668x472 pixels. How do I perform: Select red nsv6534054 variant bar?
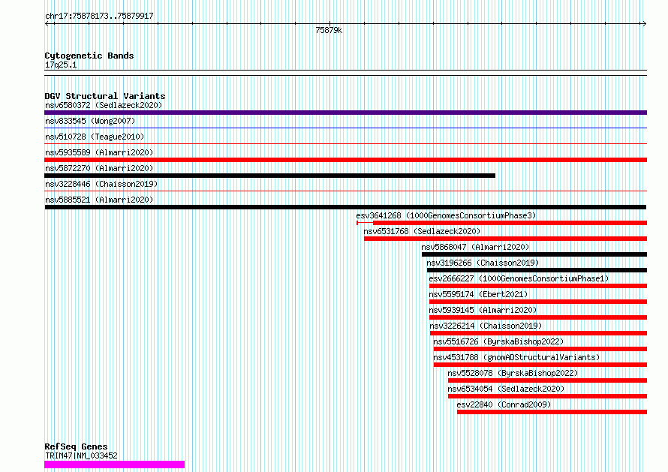547,396
